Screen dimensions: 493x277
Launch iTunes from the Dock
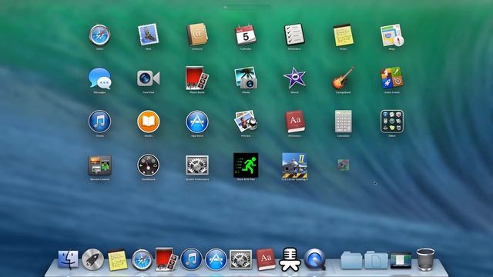(x=191, y=259)
